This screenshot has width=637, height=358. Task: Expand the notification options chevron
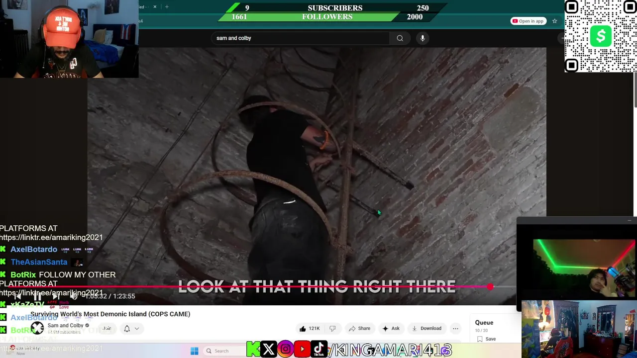click(137, 329)
